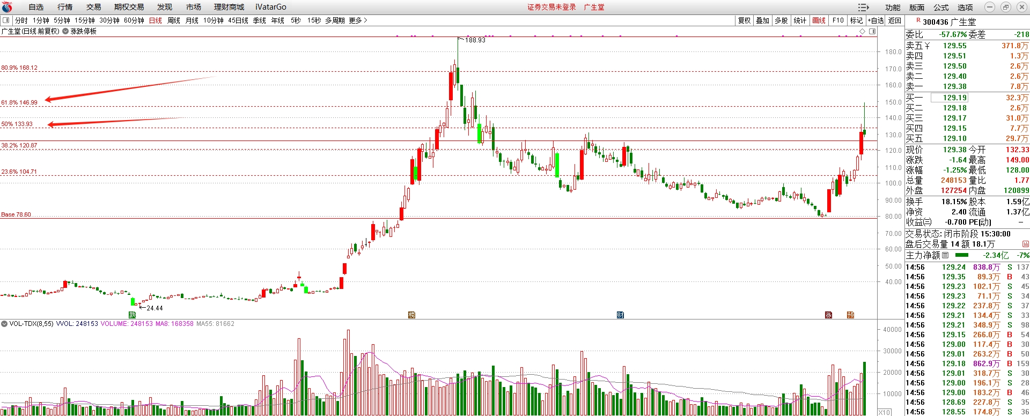The width and height of the screenshot is (1030, 416).
Task: Switch to 年线 yearly period
Action: 278,20
